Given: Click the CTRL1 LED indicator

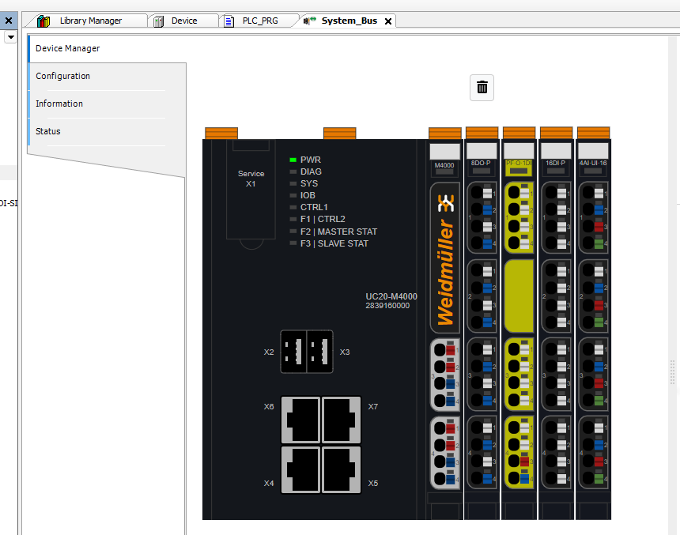Looking at the screenshot, I should [293, 207].
